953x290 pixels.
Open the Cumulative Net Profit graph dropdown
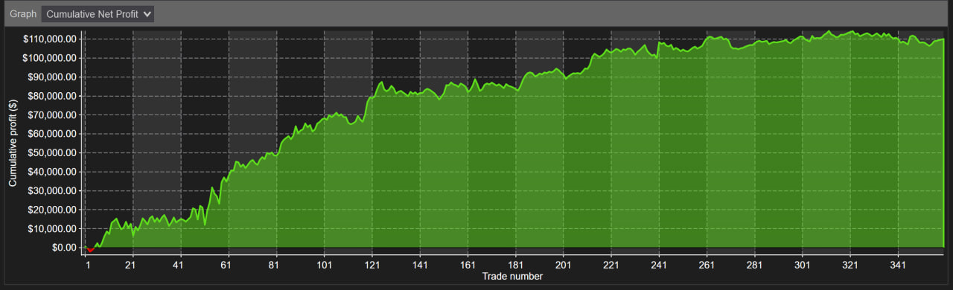tap(98, 14)
